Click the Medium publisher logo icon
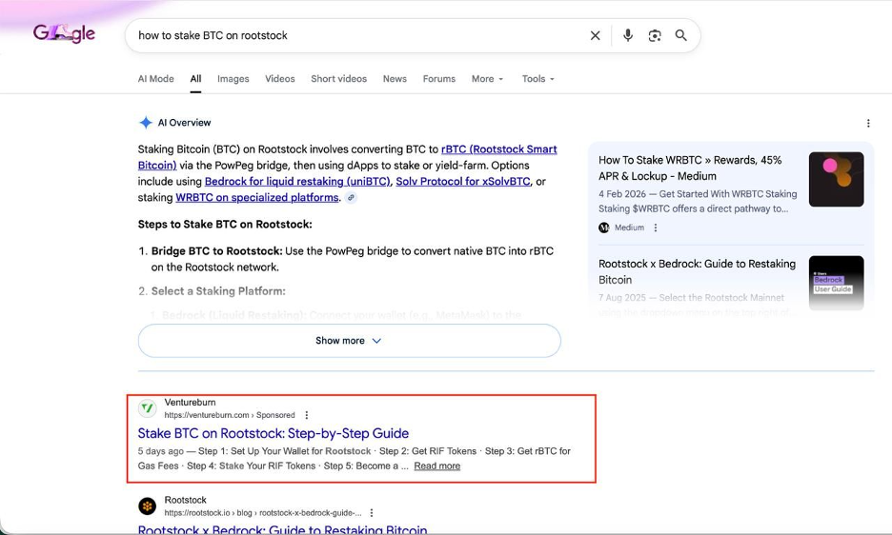Image resolution: width=892 pixels, height=535 pixels. tap(604, 228)
